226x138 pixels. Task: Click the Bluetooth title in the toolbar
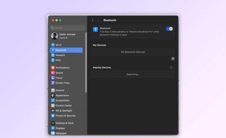(110, 20)
